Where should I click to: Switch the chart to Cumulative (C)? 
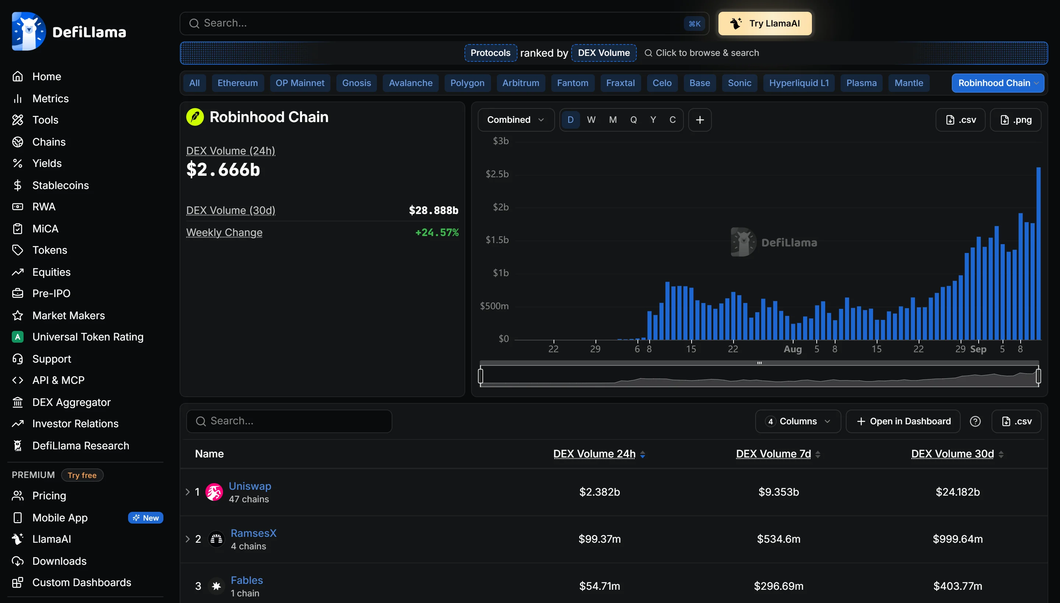tap(672, 120)
